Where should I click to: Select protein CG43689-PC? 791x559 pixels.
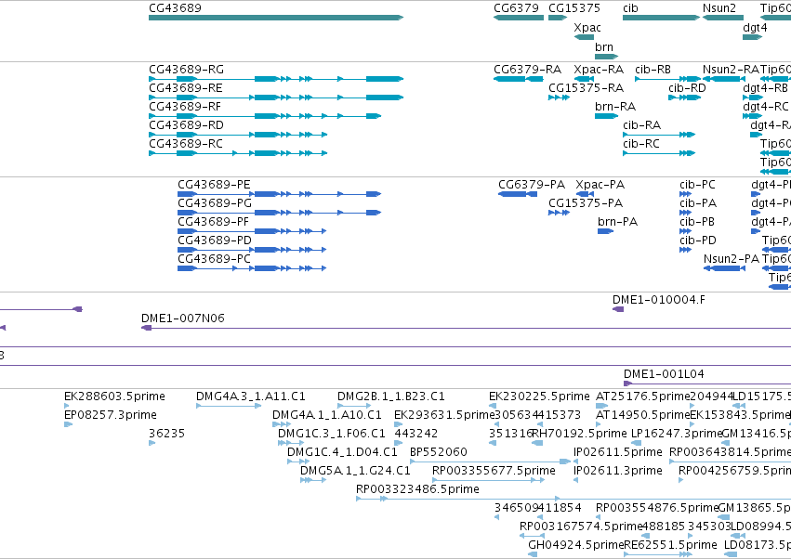tap(252, 268)
